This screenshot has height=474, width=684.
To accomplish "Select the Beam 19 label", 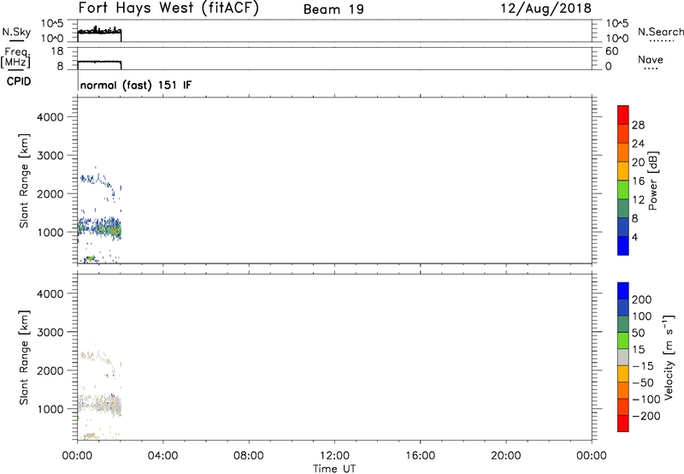I will pos(333,9).
